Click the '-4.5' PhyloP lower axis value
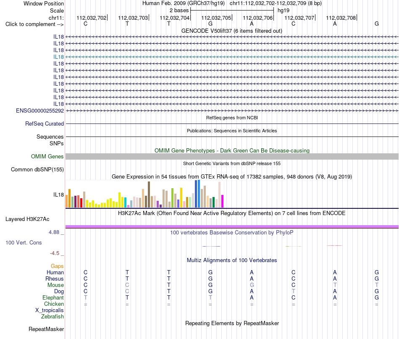The height and width of the screenshot is (339, 399). point(55,253)
